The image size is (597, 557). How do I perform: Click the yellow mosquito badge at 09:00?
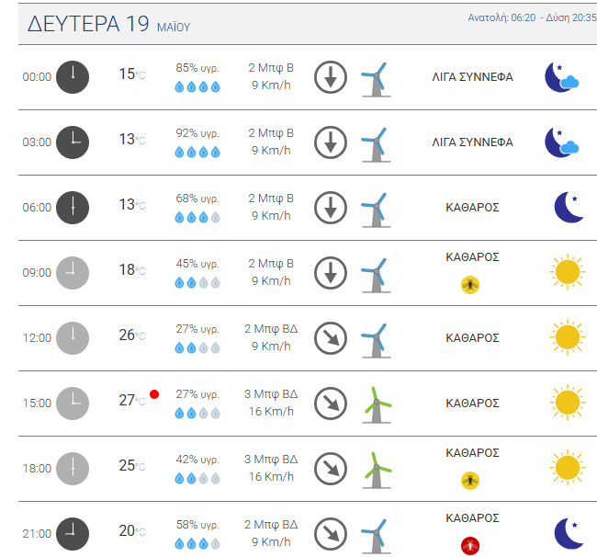(x=470, y=285)
